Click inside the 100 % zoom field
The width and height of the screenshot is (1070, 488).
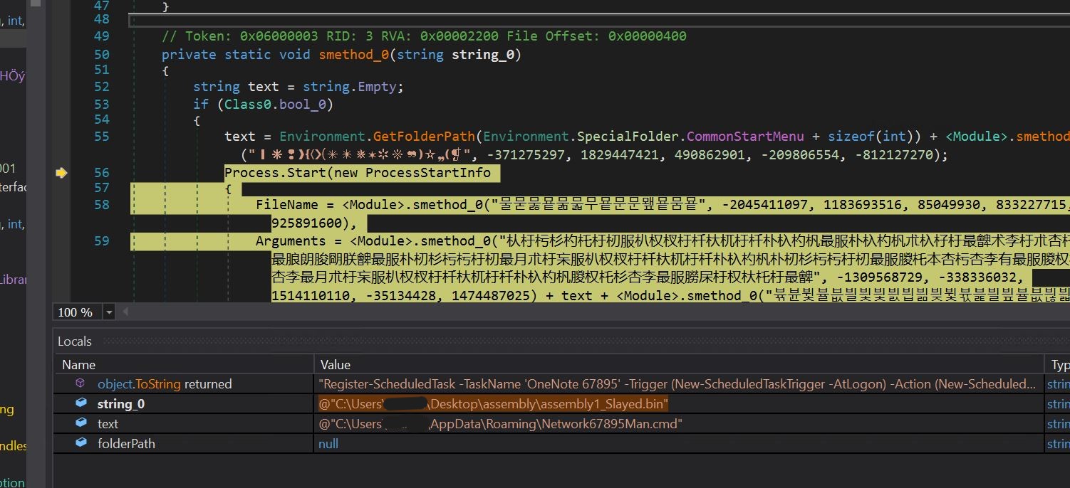coord(77,312)
